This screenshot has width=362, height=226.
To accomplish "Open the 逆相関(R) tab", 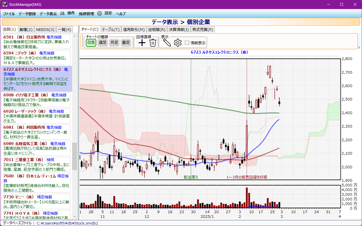I will (157, 29).
